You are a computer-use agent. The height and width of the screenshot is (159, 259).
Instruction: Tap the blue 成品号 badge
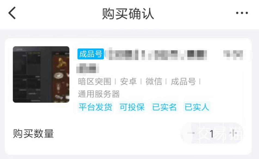click(90, 54)
